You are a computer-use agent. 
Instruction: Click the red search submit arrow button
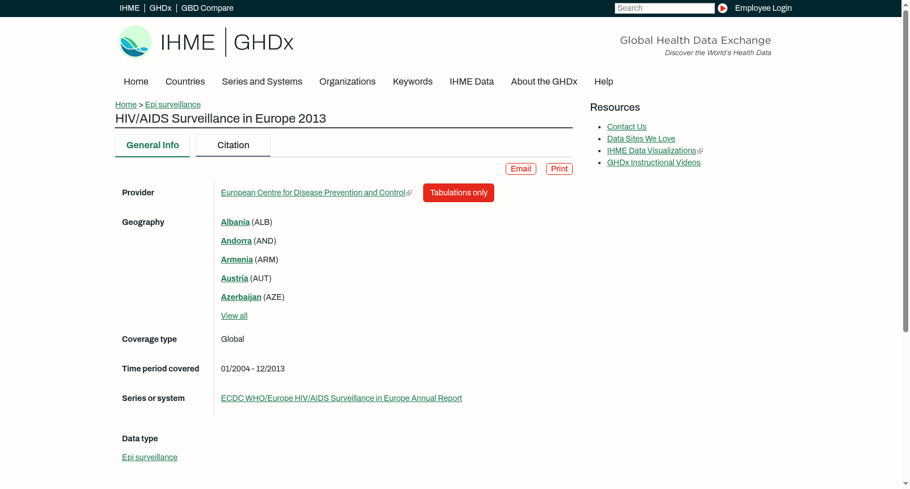722,8
